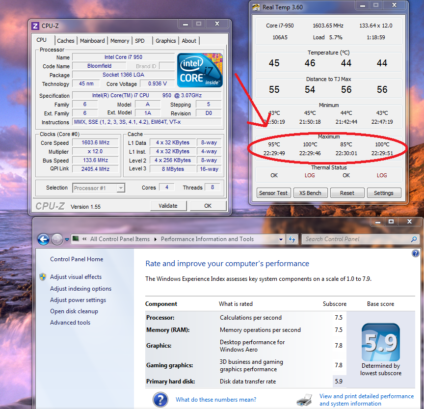Click the shield icon beside Adjust visual effects

tap(43, 277)
